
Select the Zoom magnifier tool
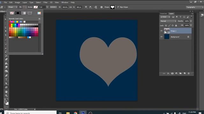tap(6, 96)
